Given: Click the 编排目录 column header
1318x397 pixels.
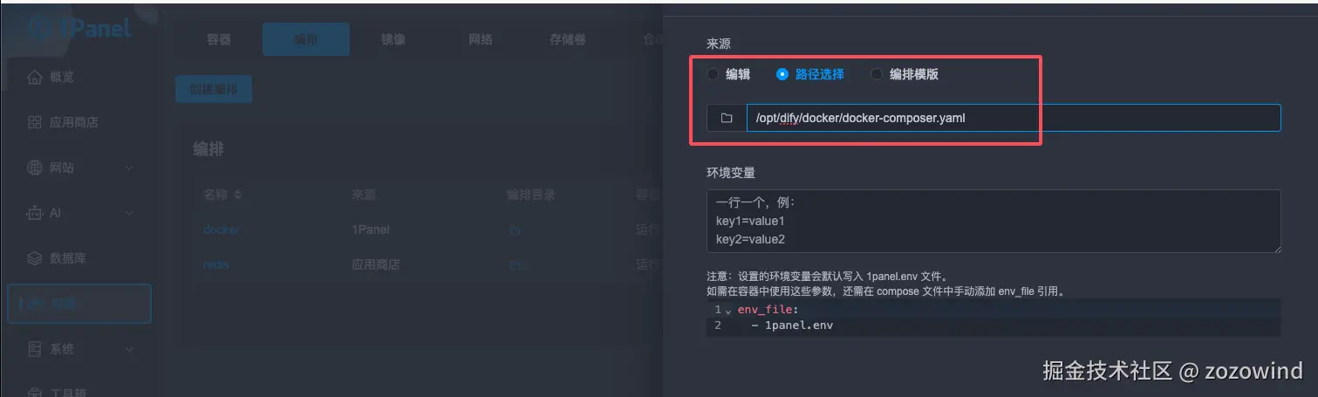Looking at the screenshot, I should click(531, 195).
